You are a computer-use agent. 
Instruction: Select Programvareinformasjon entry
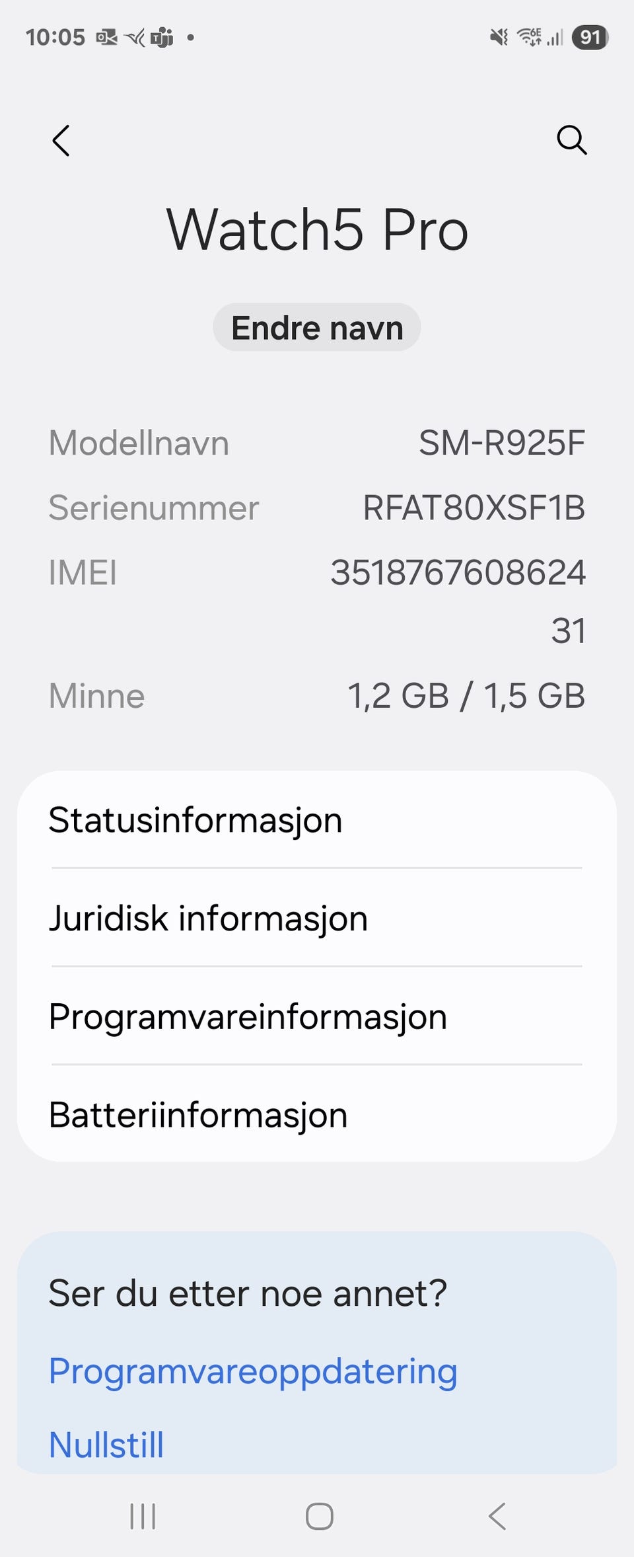[x=248, y=1016]
